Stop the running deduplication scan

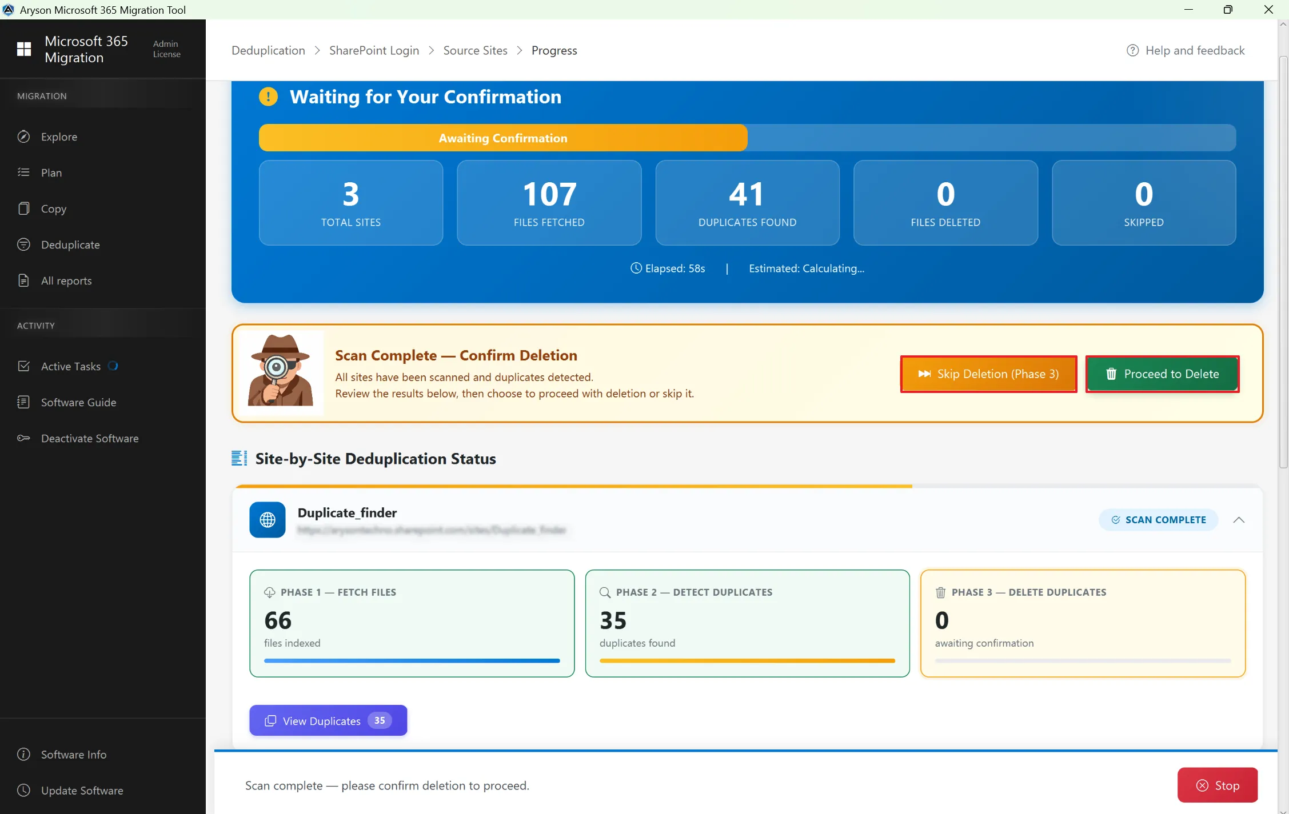[x=1217, y=785]
